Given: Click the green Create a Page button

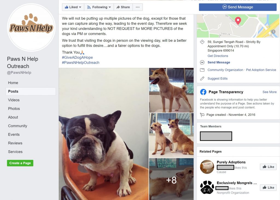Looking at the screenshot, I should [20, 163].
